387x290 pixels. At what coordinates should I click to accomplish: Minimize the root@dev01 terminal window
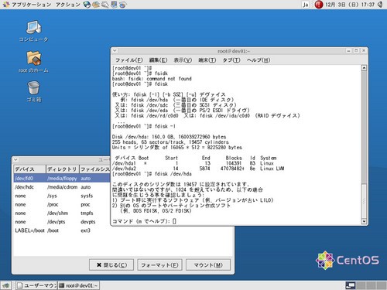pos(349,51)
